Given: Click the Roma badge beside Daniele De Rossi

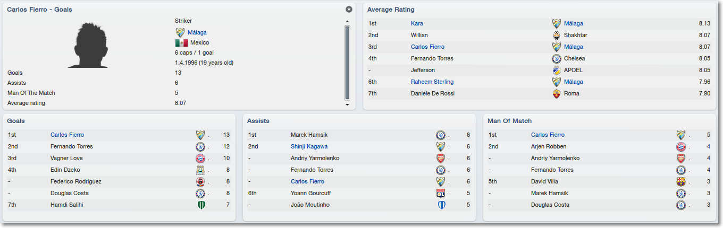Looking at the screenshot, I should click(x=557, y=93).
